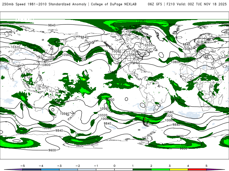Click the colorbar tick label 1

click(133, 166)
